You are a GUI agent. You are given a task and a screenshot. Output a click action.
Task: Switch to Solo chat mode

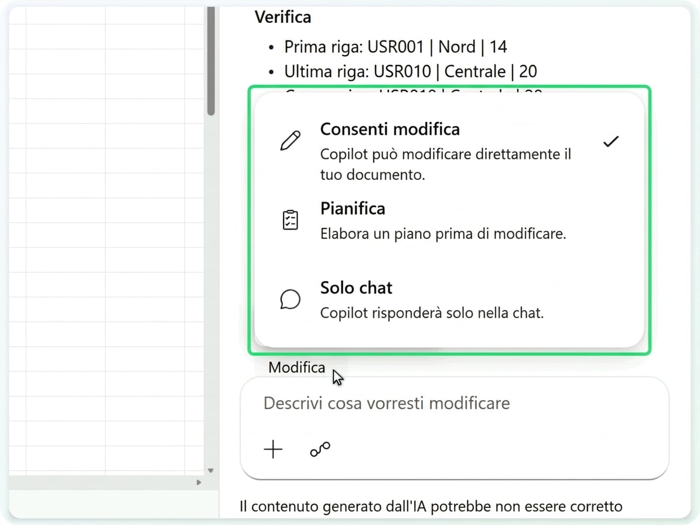click(449, 299)
